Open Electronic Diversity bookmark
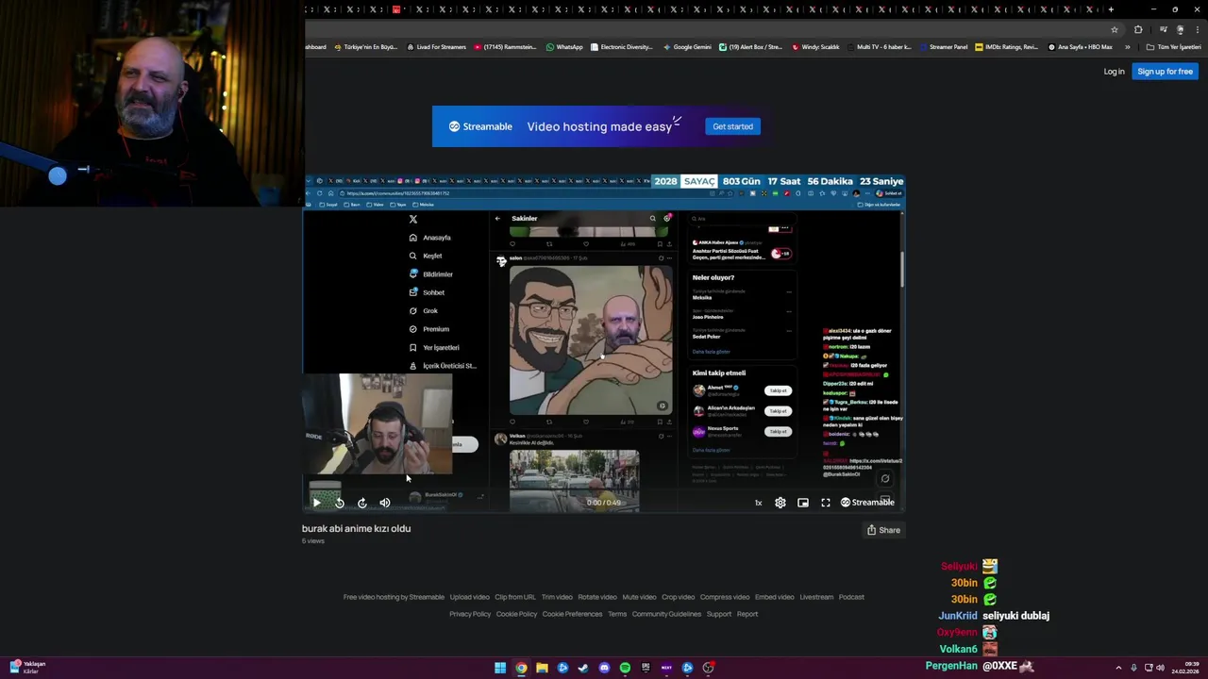This screenshot has height=679, width=1208. (x=621, y=47)
